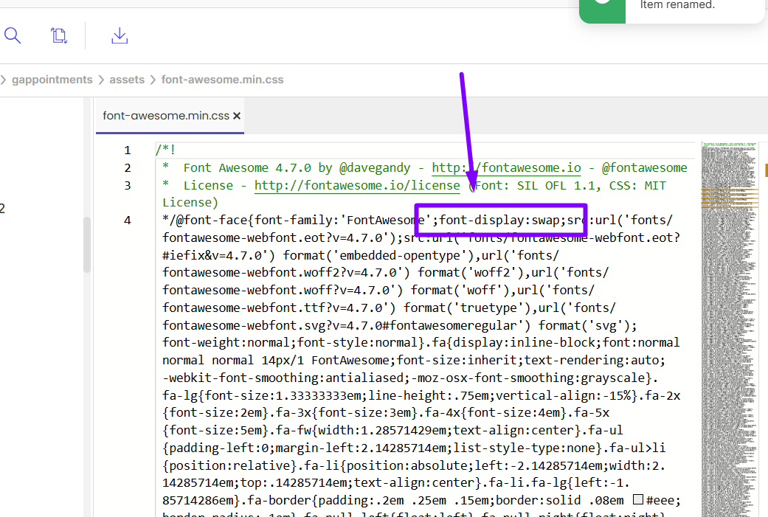Click the 'font-display:swap' declaration text
This screenshot has width=768, height=517.
[x=499, y=221]
